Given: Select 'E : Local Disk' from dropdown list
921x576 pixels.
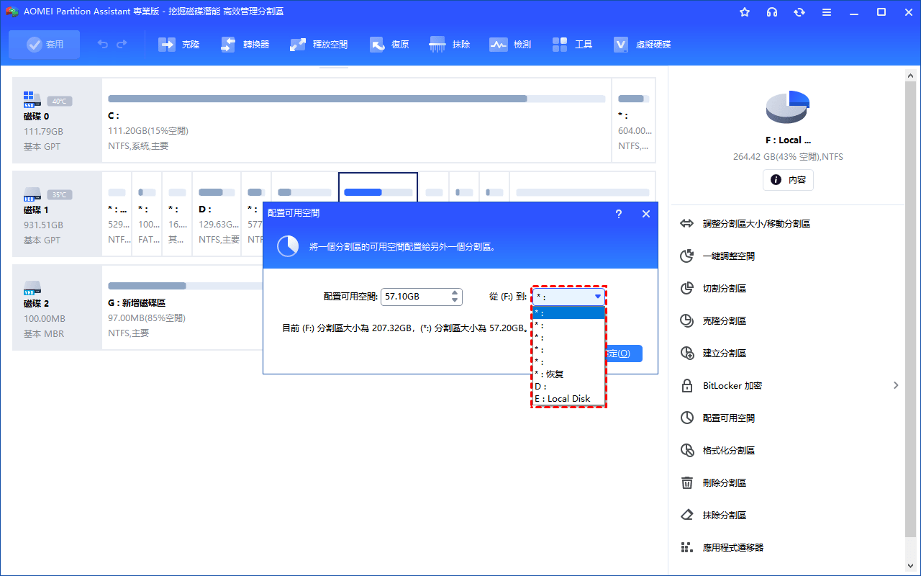Looking at the screenshot, I should [568, 398].
